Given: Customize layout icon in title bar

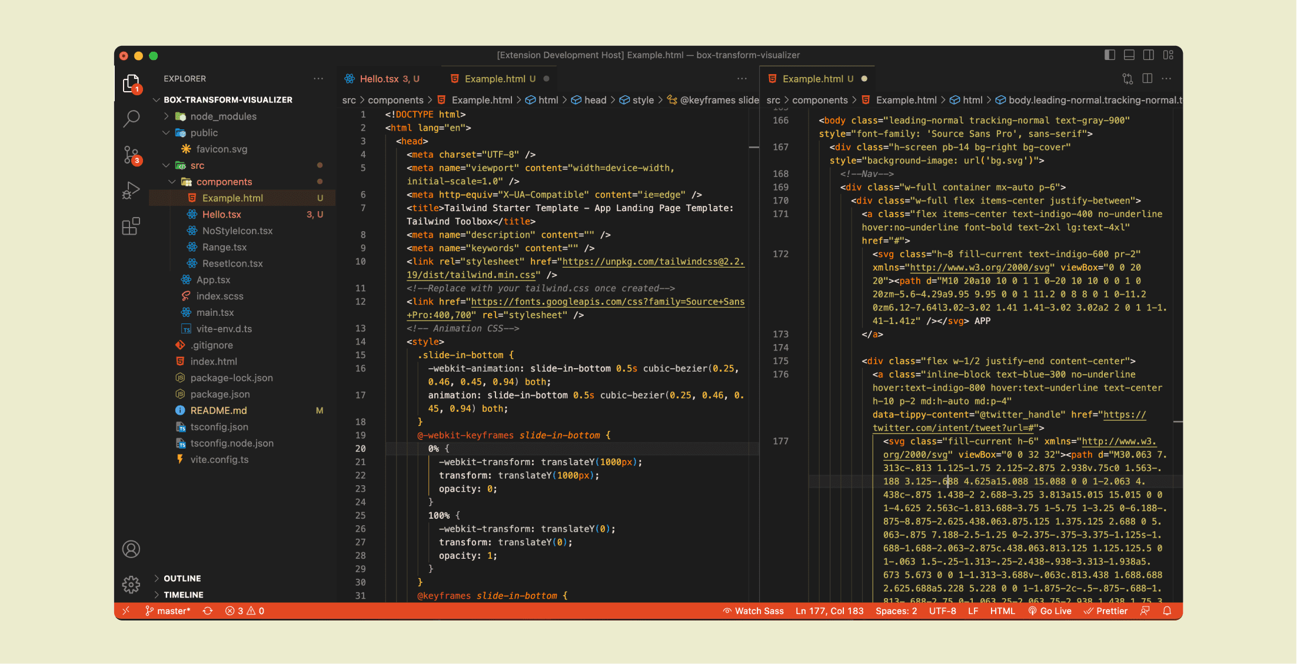Looking at the screenshot, I should (1168, 55).
